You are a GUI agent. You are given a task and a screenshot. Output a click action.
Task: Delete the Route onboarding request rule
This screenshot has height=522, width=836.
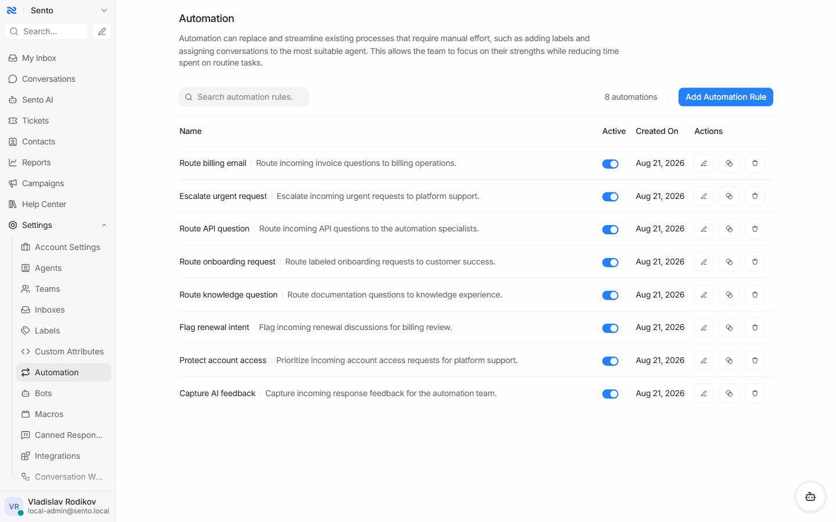[755, 262]
